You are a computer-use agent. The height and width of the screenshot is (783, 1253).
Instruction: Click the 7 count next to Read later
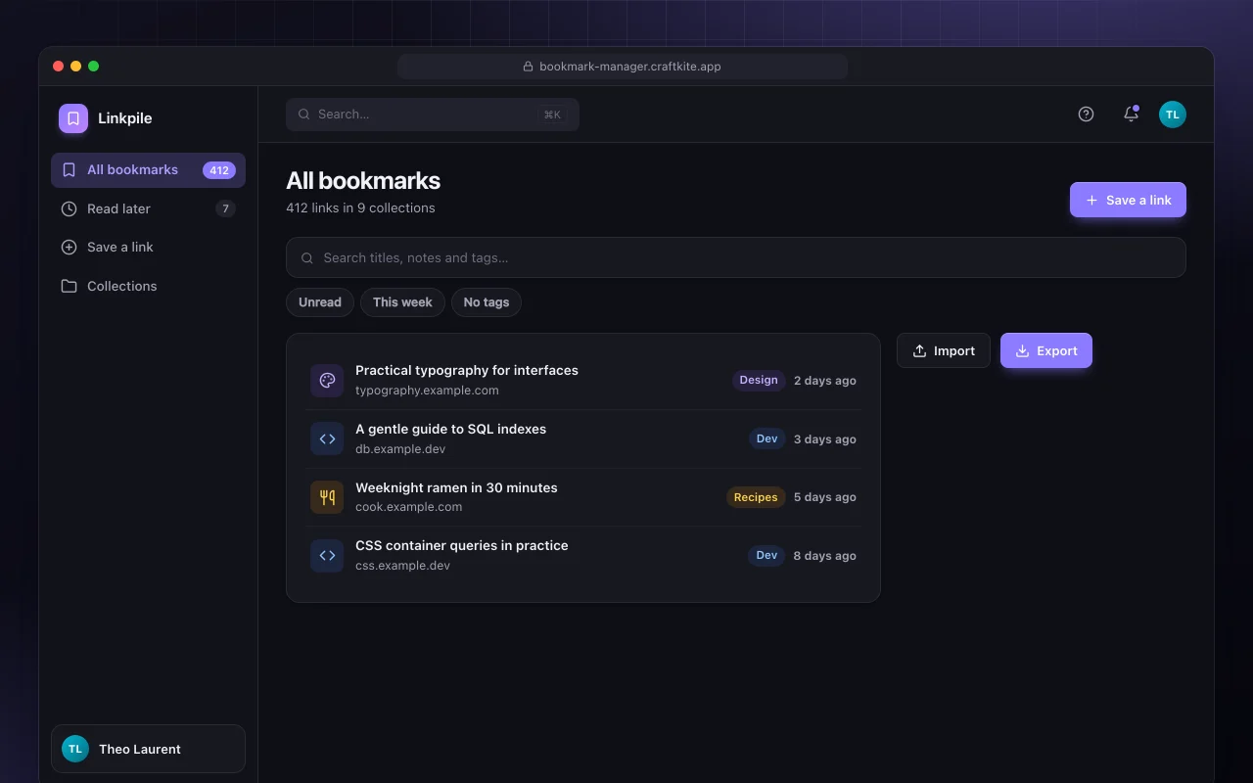click(225, 208)
